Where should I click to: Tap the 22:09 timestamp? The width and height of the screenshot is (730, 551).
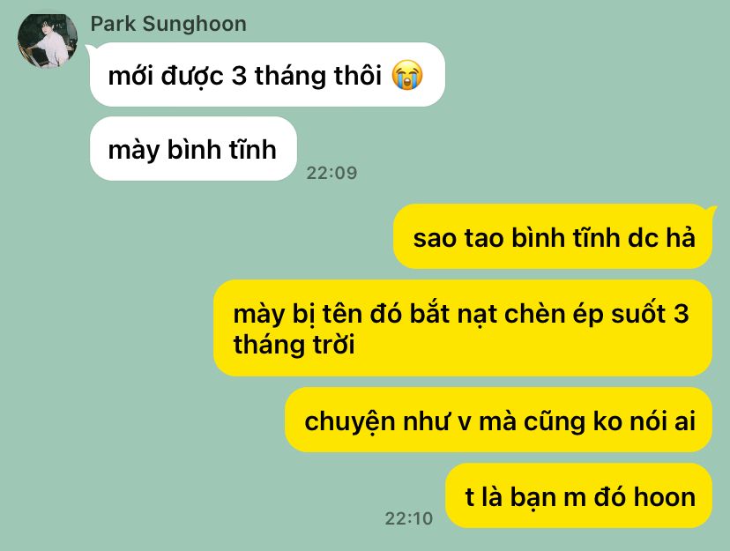tap(331, 173)
